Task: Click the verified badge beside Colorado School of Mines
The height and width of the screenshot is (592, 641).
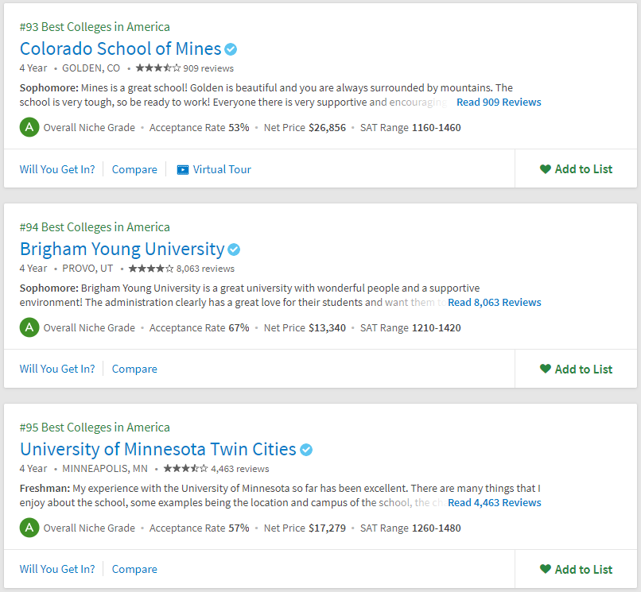Action: pyautogui.click(x=231, y=49)
